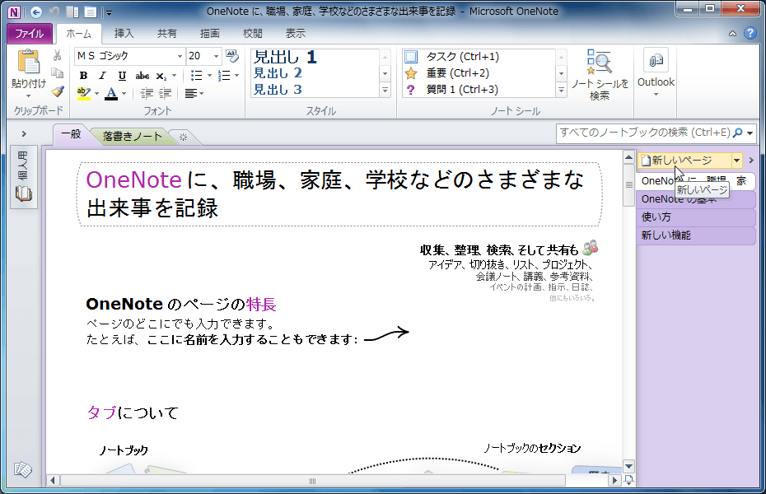Viewport: 766px width, 494px height.
Task: Expand the notebook navigation bar
Action: pos(24,133)
